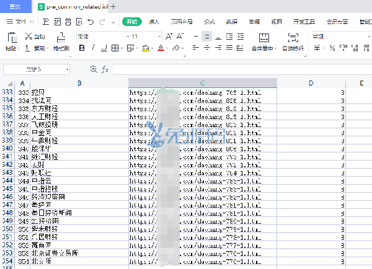
Task: Click the cell style icon beside Borders
Action: [130, 48]
